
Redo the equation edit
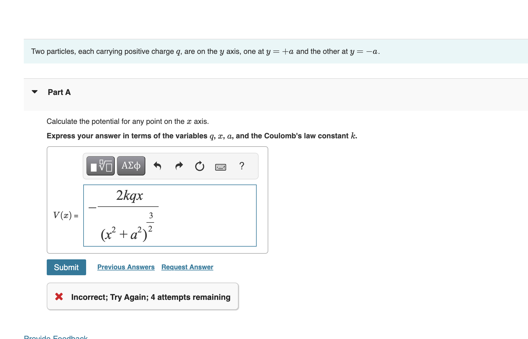point(179,166)
